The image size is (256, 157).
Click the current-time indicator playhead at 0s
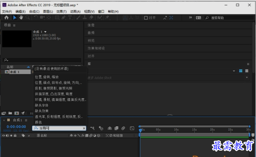tap(140, 130)
